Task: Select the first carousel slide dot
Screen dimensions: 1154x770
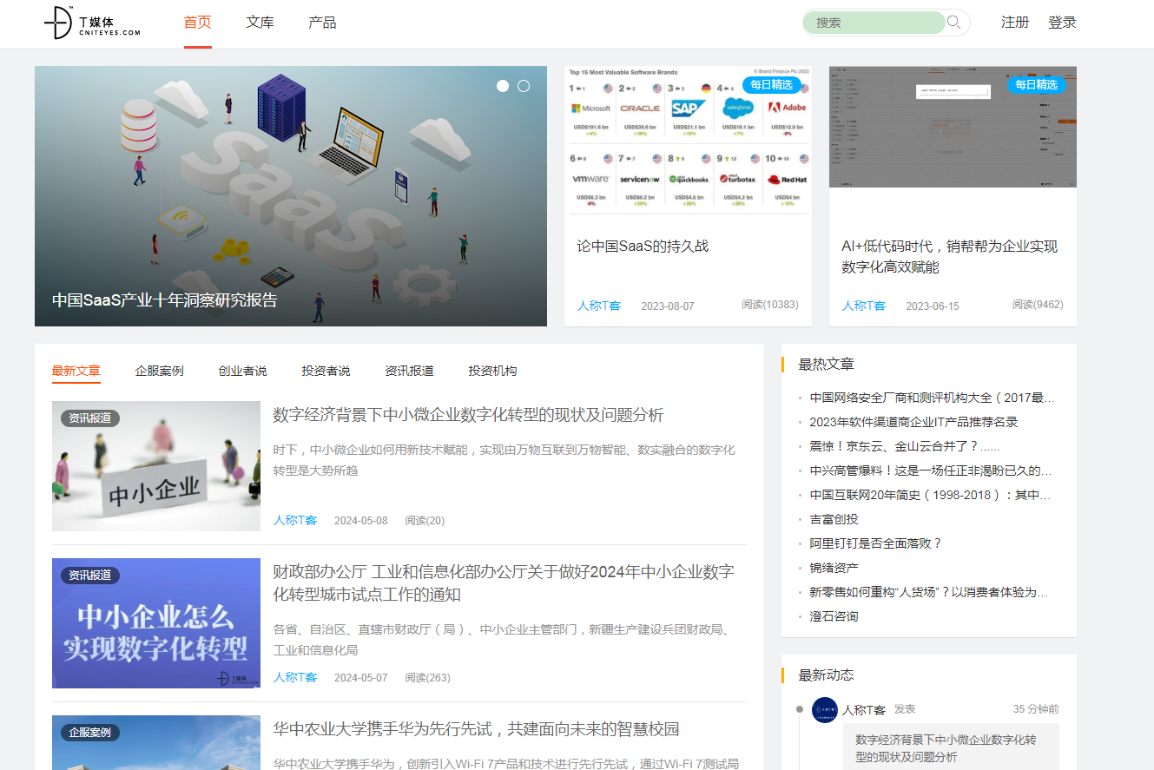Action: (x=503, y=86)
